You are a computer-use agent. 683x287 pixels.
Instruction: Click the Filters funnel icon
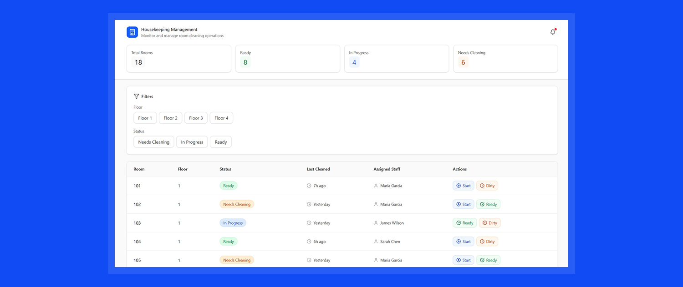136,96
